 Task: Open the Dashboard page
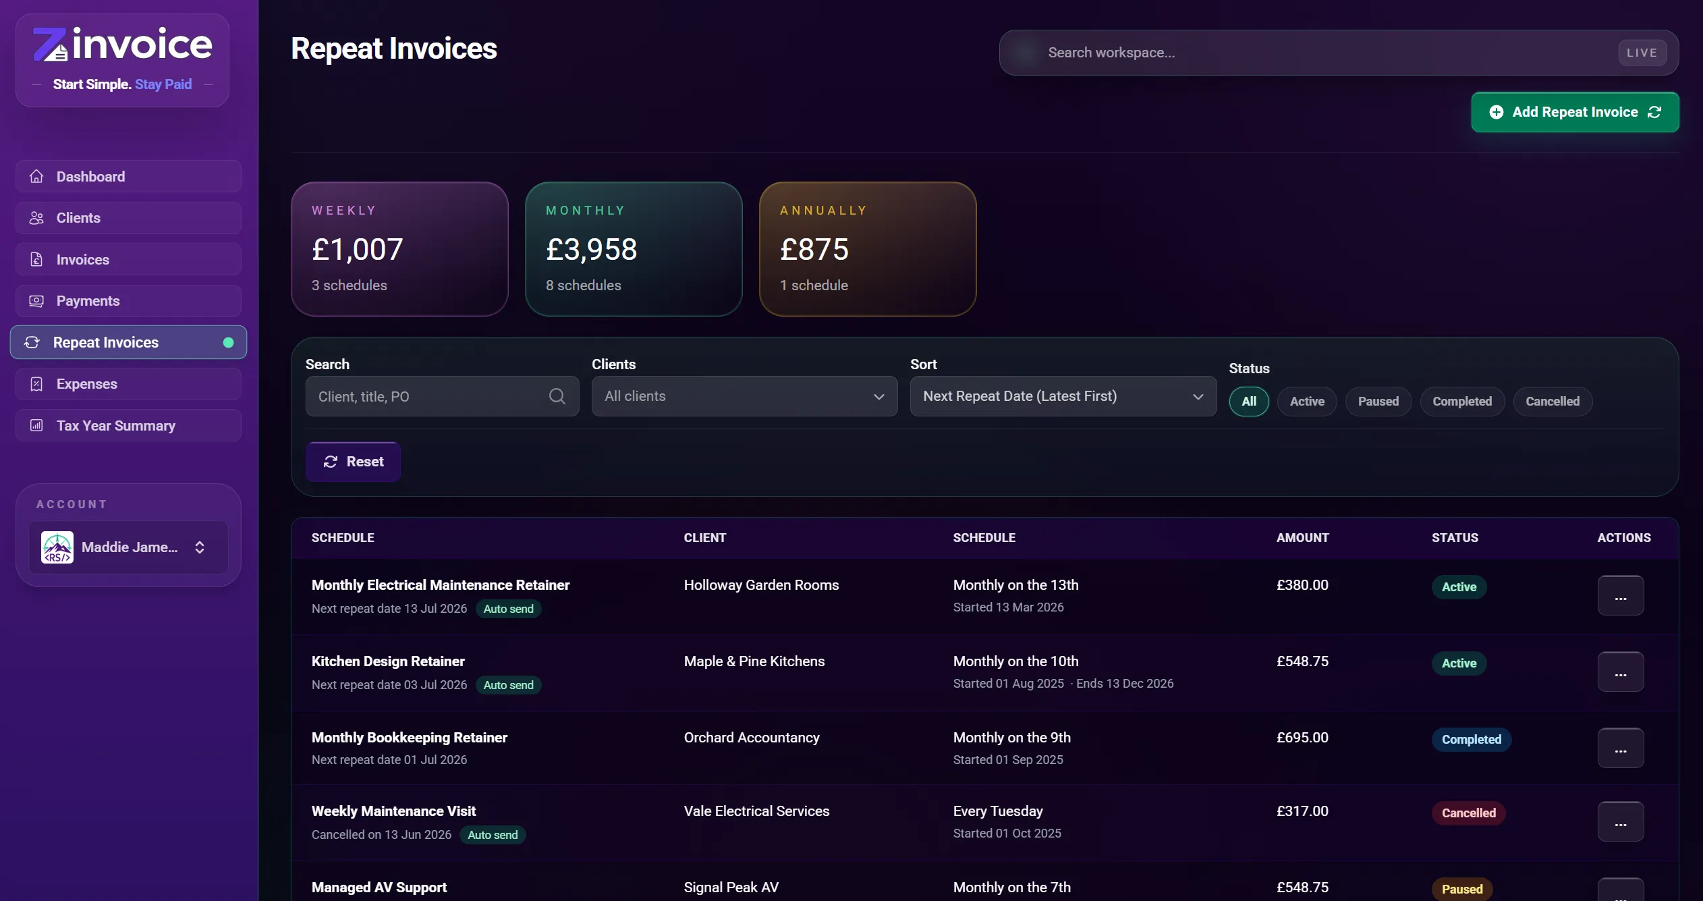(x=128, y=176)
